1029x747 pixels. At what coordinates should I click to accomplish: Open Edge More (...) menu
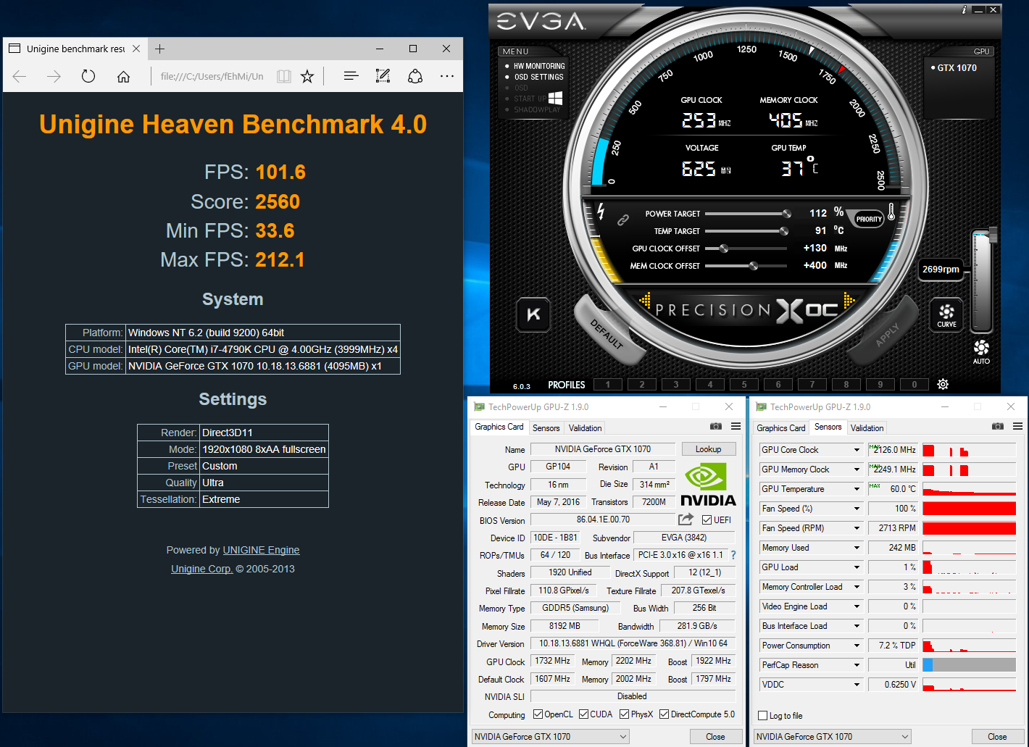(447, 76)
